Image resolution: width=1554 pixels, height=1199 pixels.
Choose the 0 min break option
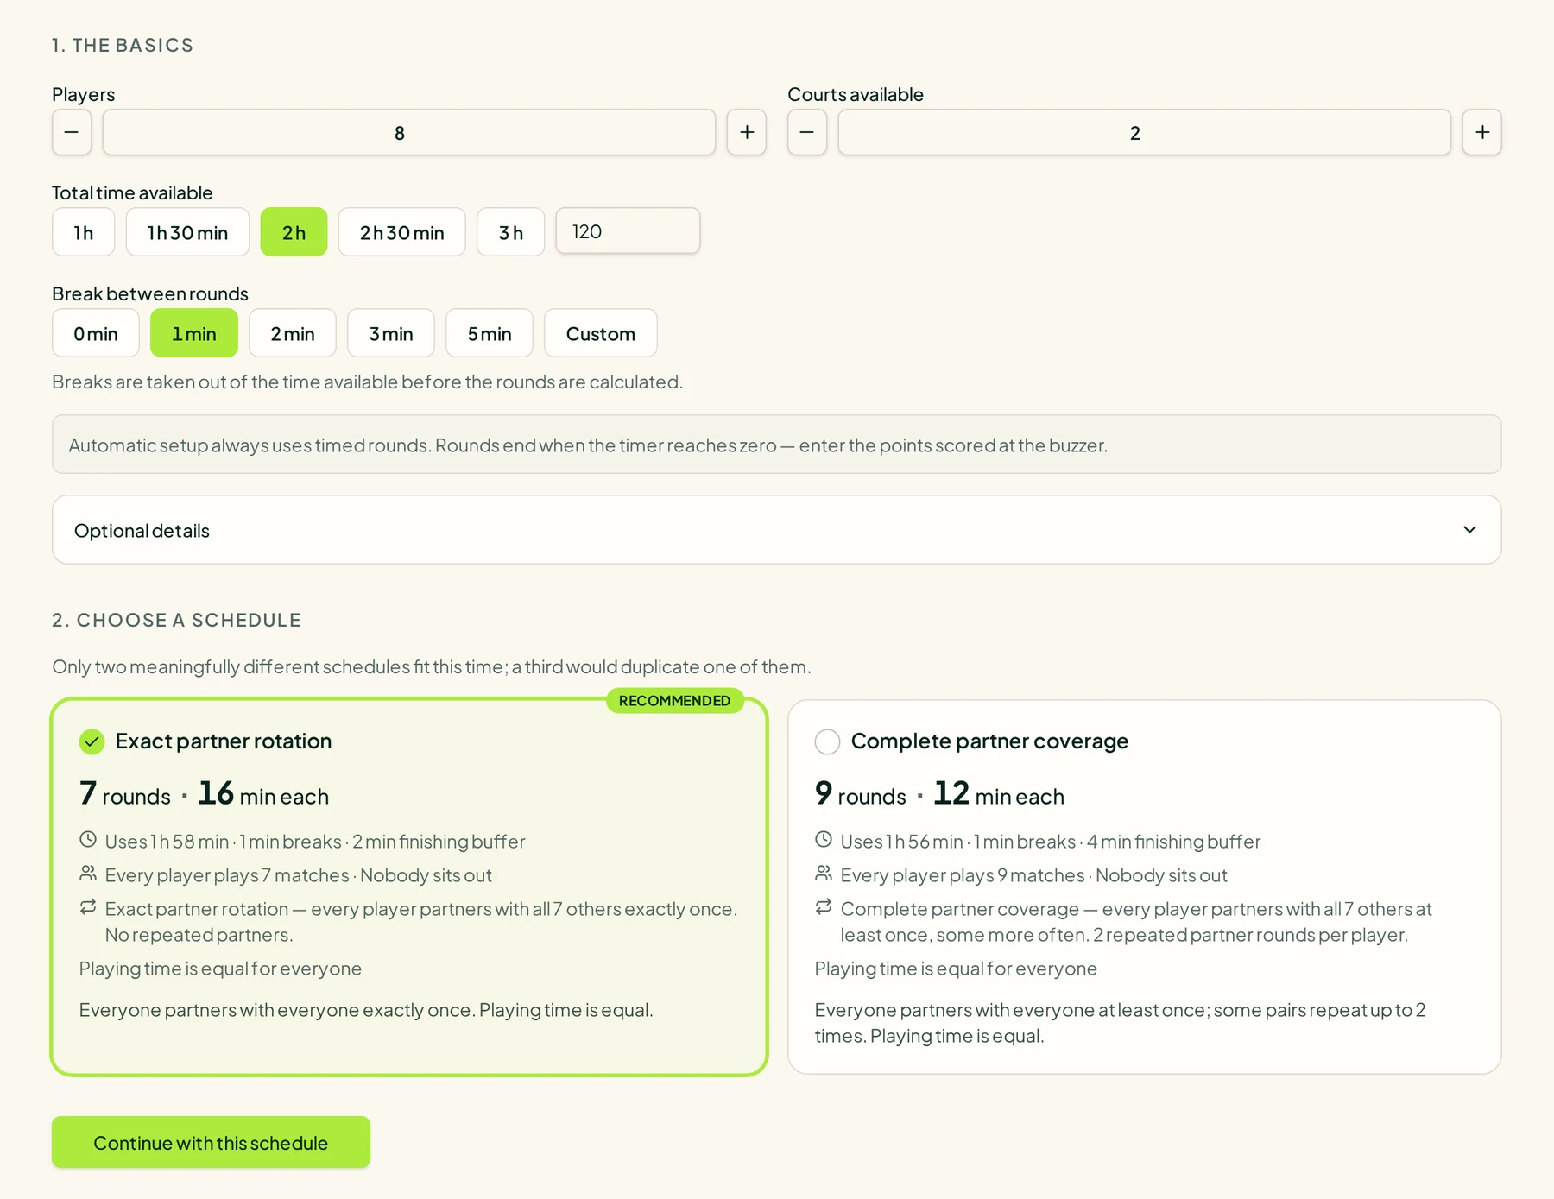click(x=96, y=333)
